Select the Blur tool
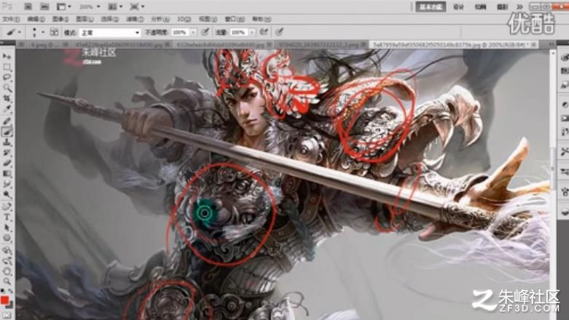Screen dimensions: 569x320 (7, 184)
